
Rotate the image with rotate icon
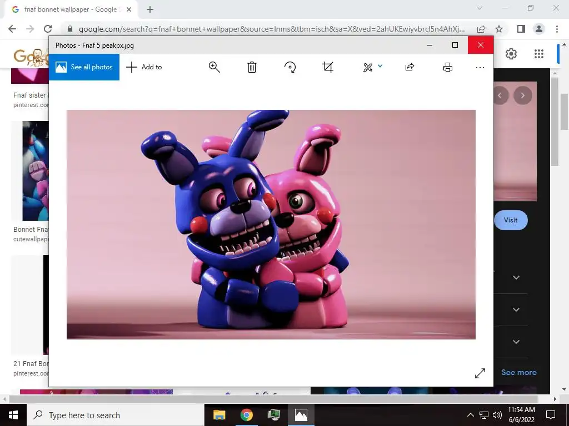coord(290,67)
